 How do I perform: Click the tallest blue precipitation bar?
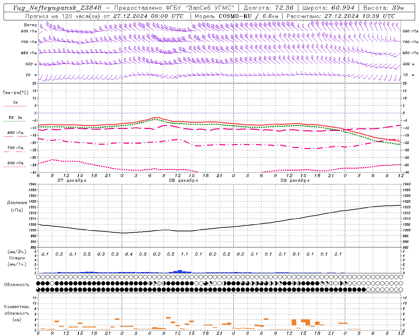pos(180,271)
